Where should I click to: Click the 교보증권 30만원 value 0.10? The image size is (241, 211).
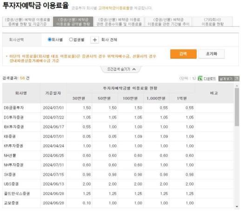click(87, 203)
